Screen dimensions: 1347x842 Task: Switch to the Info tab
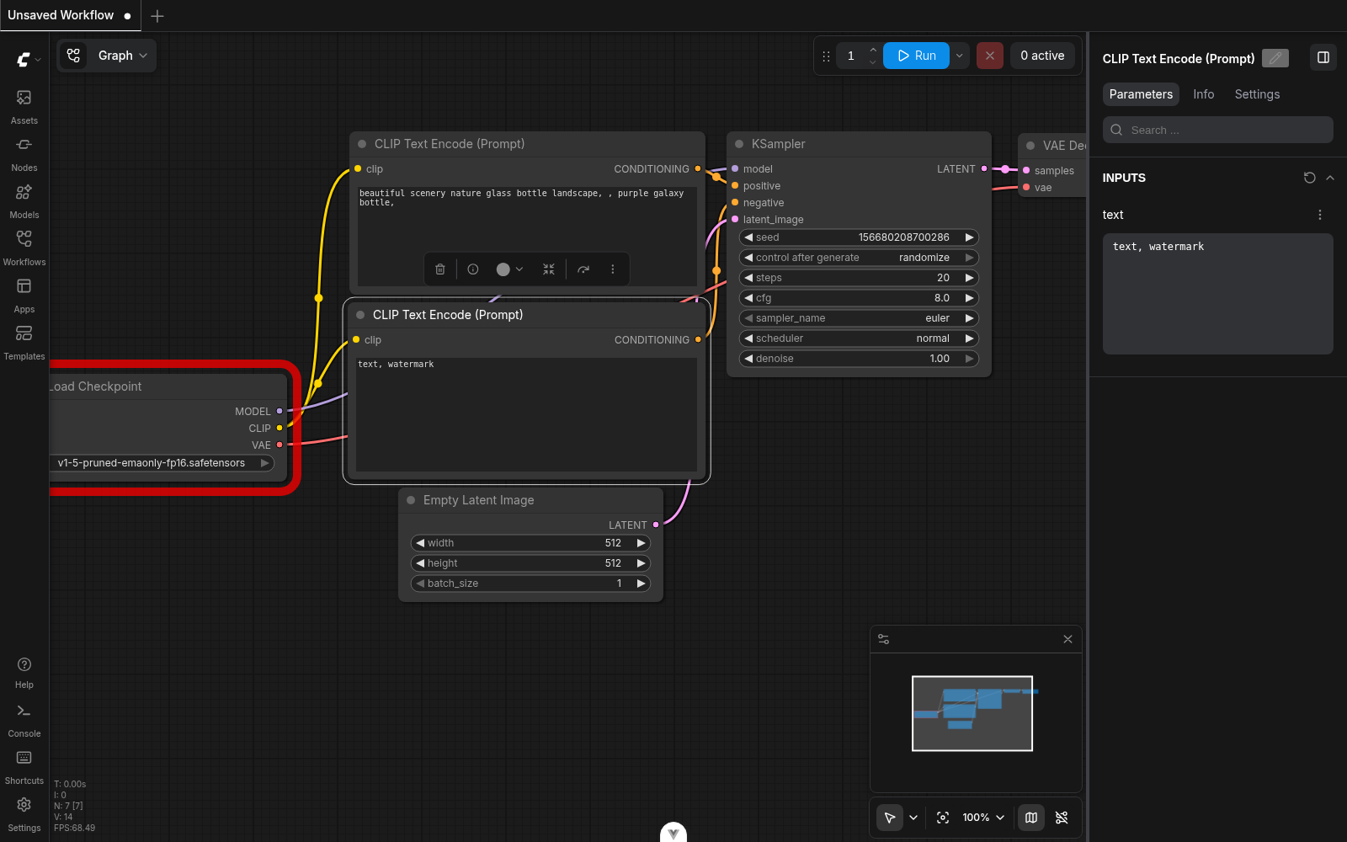(x=1203, y=94)
